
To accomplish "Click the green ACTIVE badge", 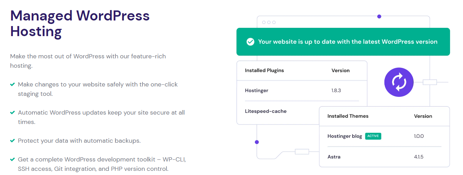I will click(x=373, y=136).
